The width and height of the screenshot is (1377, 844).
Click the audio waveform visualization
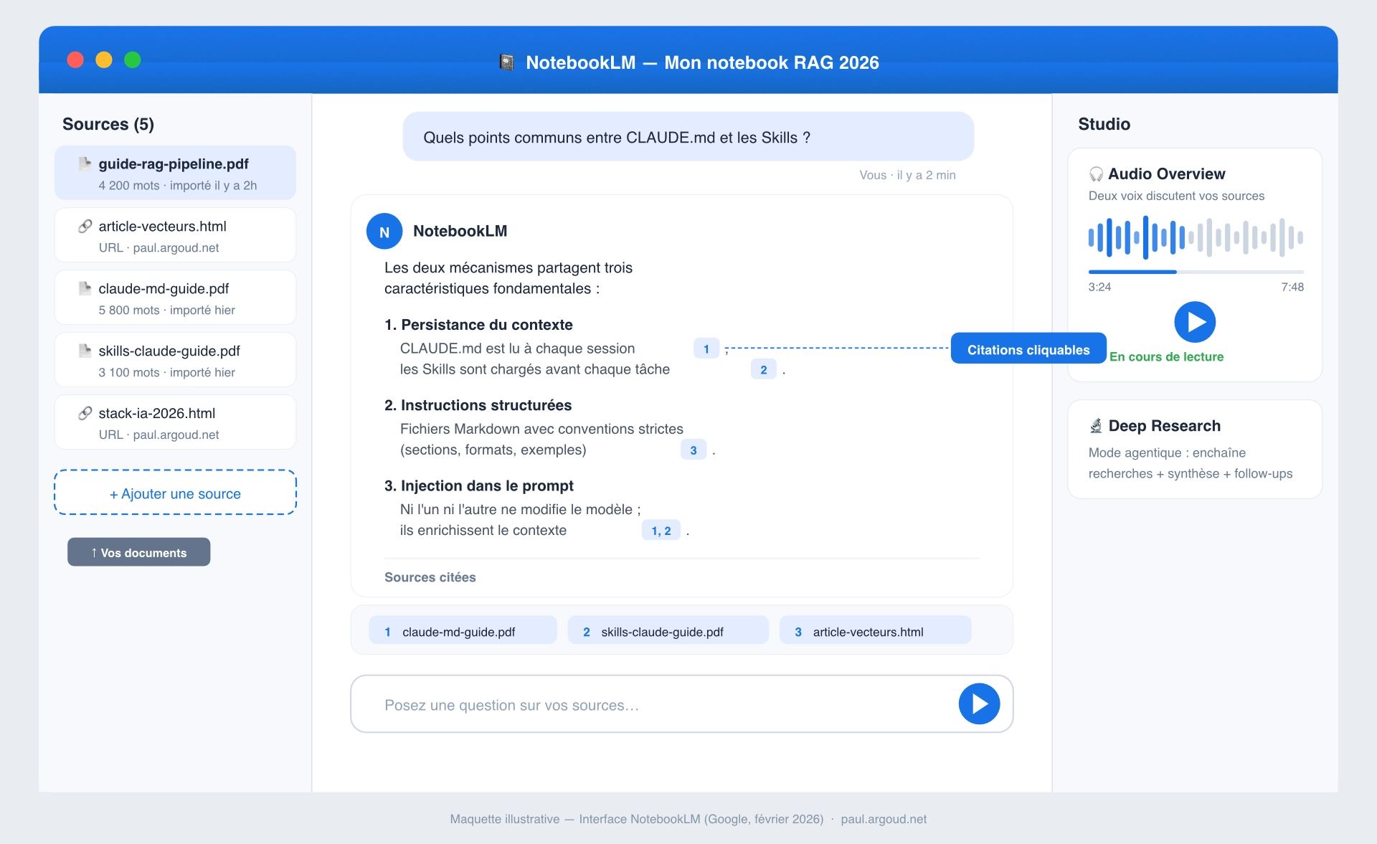pos(1196,237)
